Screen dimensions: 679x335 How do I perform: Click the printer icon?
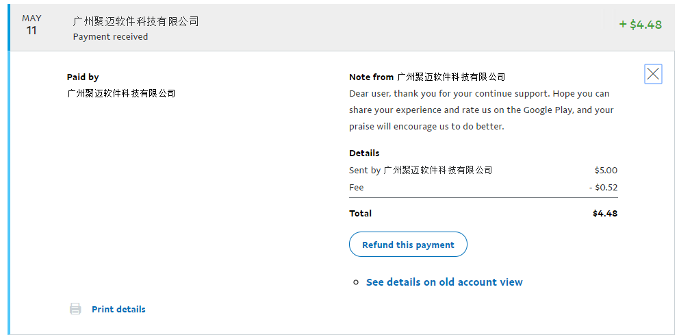click(75, 309)
